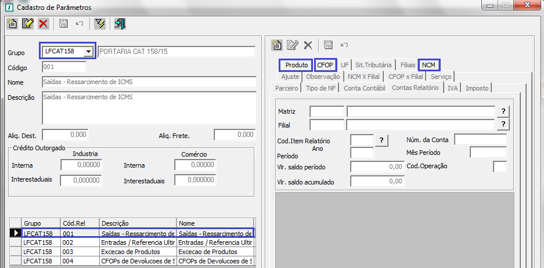Image resolution: width=544 pixels, height=268 pixels.
Task: Select the Conta Contábil tab
Action: point(364,88)
